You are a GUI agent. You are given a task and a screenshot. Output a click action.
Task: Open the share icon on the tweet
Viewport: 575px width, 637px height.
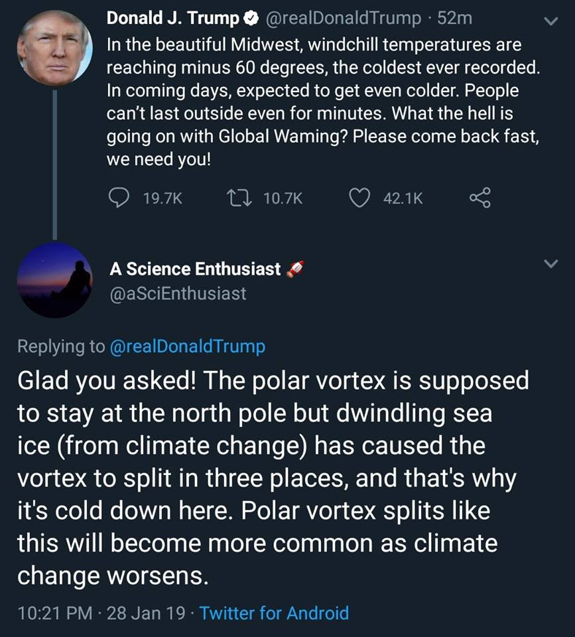[x=480, y=198]
